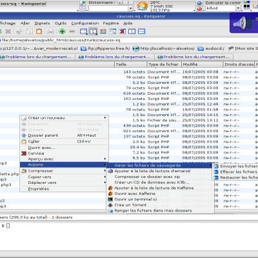Select Ajouter à la liste de lecture d'amaroK
Viewport: 258px width, 258px height.
[x=161, y=171]
